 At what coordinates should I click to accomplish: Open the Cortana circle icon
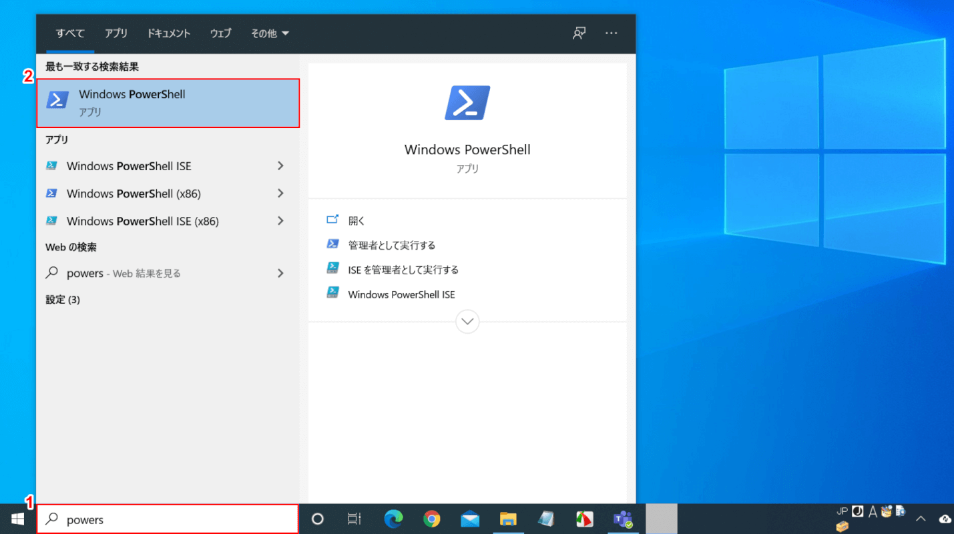[x=318, y=519]
